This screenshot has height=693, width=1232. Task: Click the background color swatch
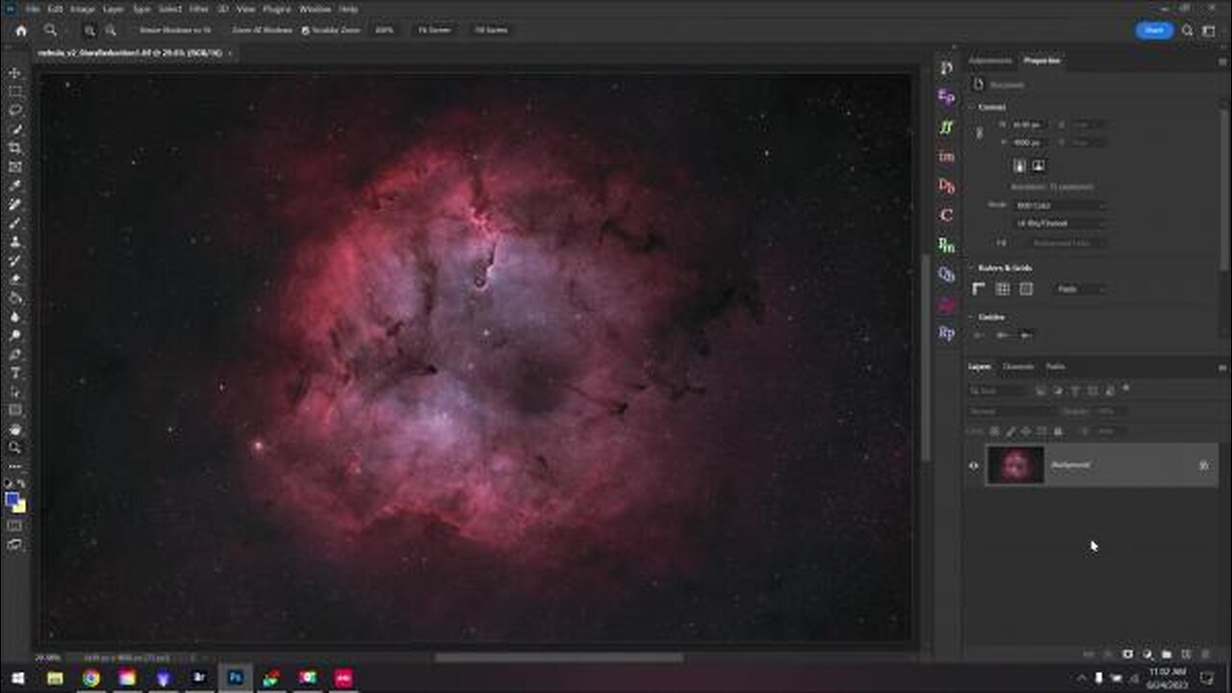(x=20, y=507)
